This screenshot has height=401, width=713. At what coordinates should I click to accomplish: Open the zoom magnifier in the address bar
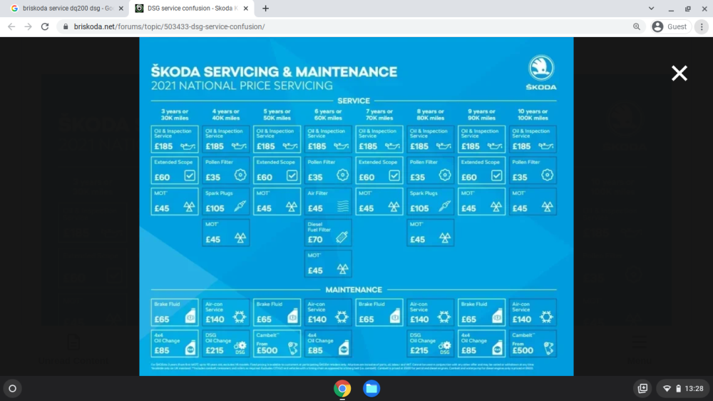636,27
